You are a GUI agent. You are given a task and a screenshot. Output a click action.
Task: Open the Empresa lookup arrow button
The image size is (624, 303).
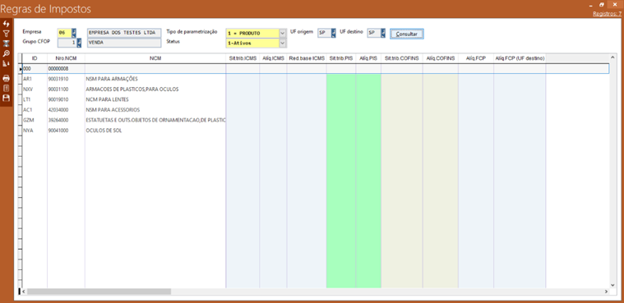click(74, 33)
